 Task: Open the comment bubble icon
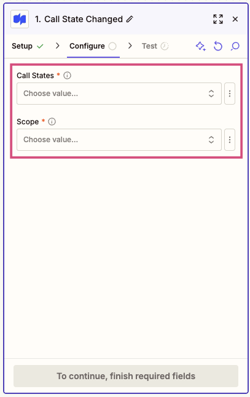click(x=235, y=46)
